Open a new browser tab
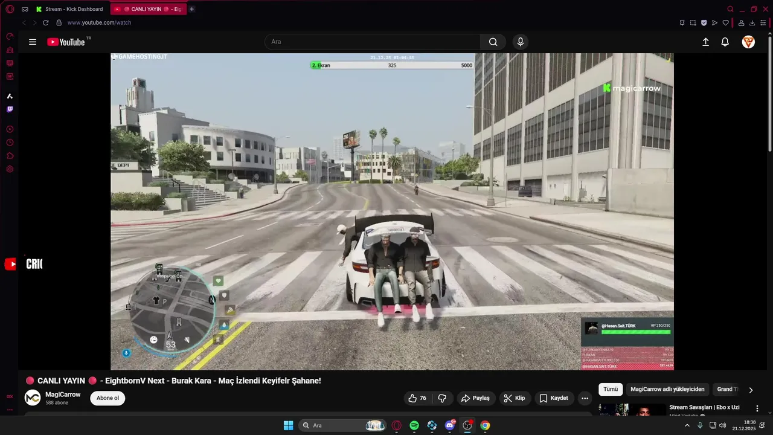The width and height of the screenshot is (773, 435). click(192, 9)
